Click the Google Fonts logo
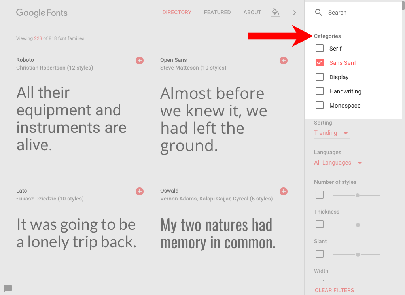This screenshot has width=405, height=295. pyautogui.click(x=42, y=13)
